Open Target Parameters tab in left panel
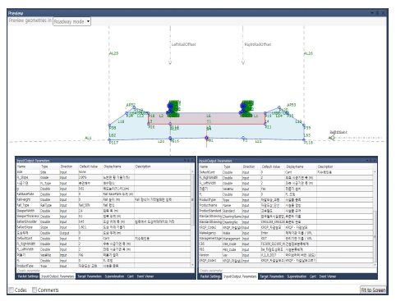The image size is (396, 301). point(90,276)
